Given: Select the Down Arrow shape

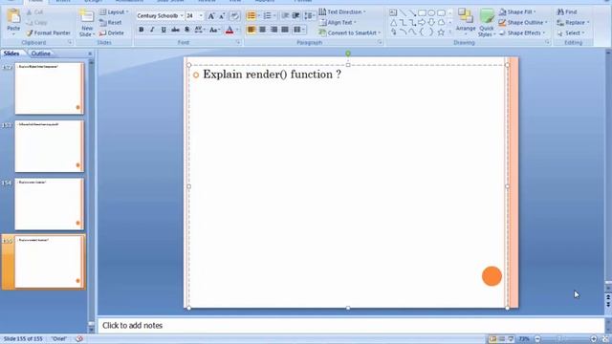Looking at the screenshot, I should 431,23.
